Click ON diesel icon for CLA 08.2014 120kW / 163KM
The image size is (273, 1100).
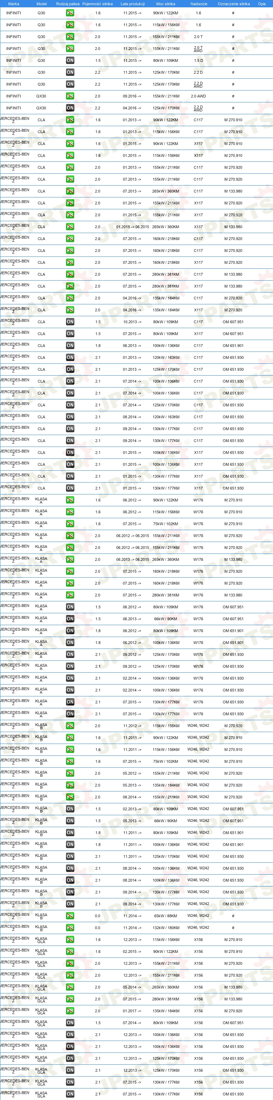[x=70, y=417]
